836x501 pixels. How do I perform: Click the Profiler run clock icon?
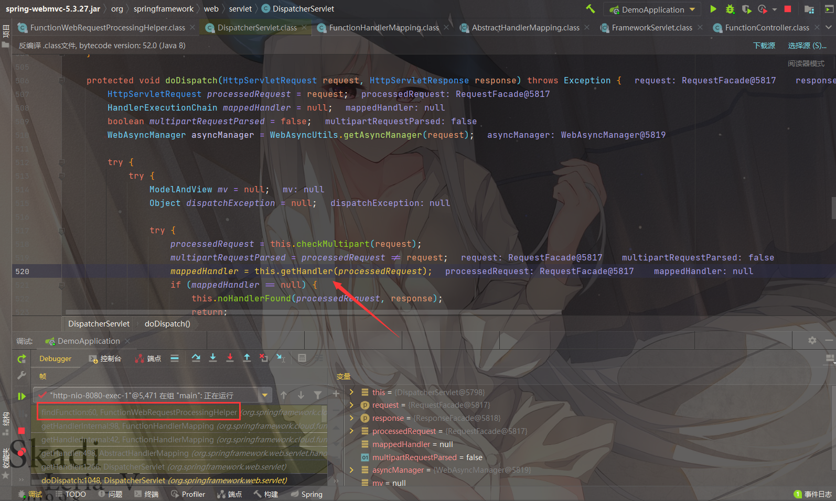pyautogui.click(x=763, y=9)
